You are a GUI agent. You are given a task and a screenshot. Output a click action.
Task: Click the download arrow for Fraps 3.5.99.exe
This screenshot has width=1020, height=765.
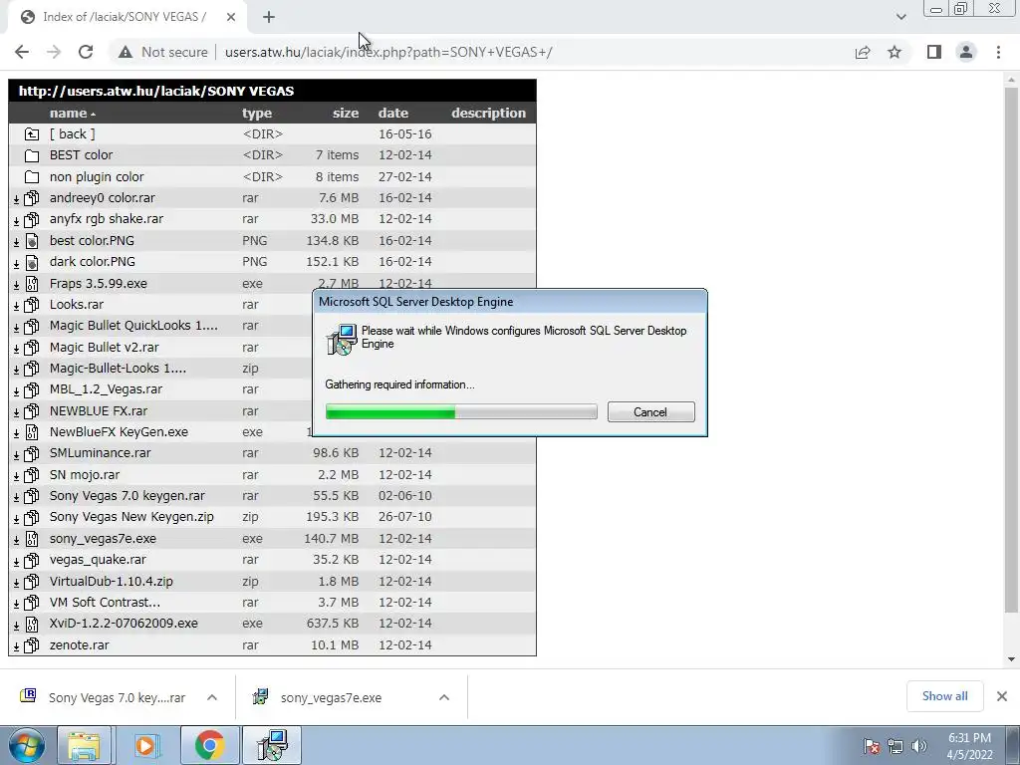pos(16,284)
